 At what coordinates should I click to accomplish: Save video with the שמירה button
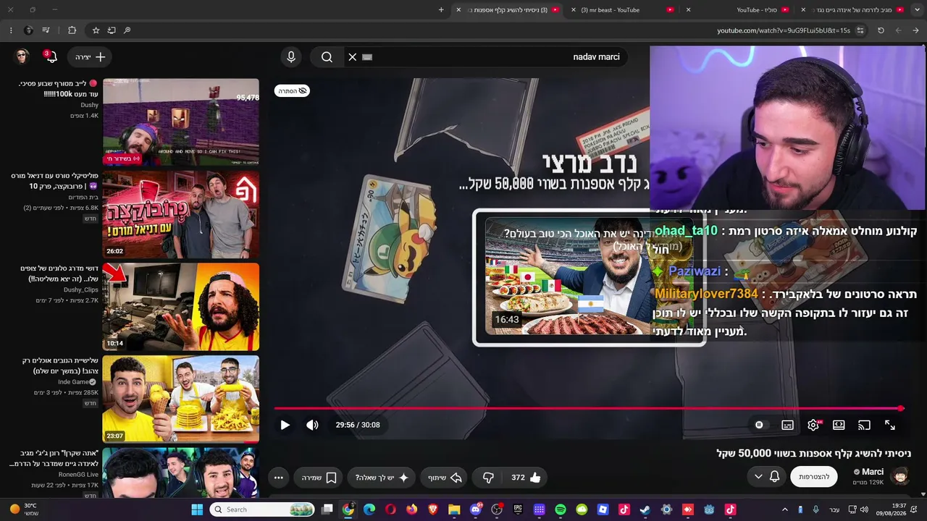[319, 478]
